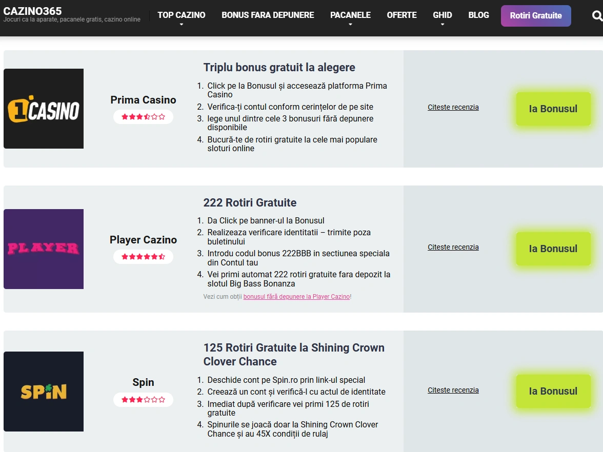This screenshot has height=452, width=603.
Task: Click the Spin star rating
Action: tap(143, 400)
